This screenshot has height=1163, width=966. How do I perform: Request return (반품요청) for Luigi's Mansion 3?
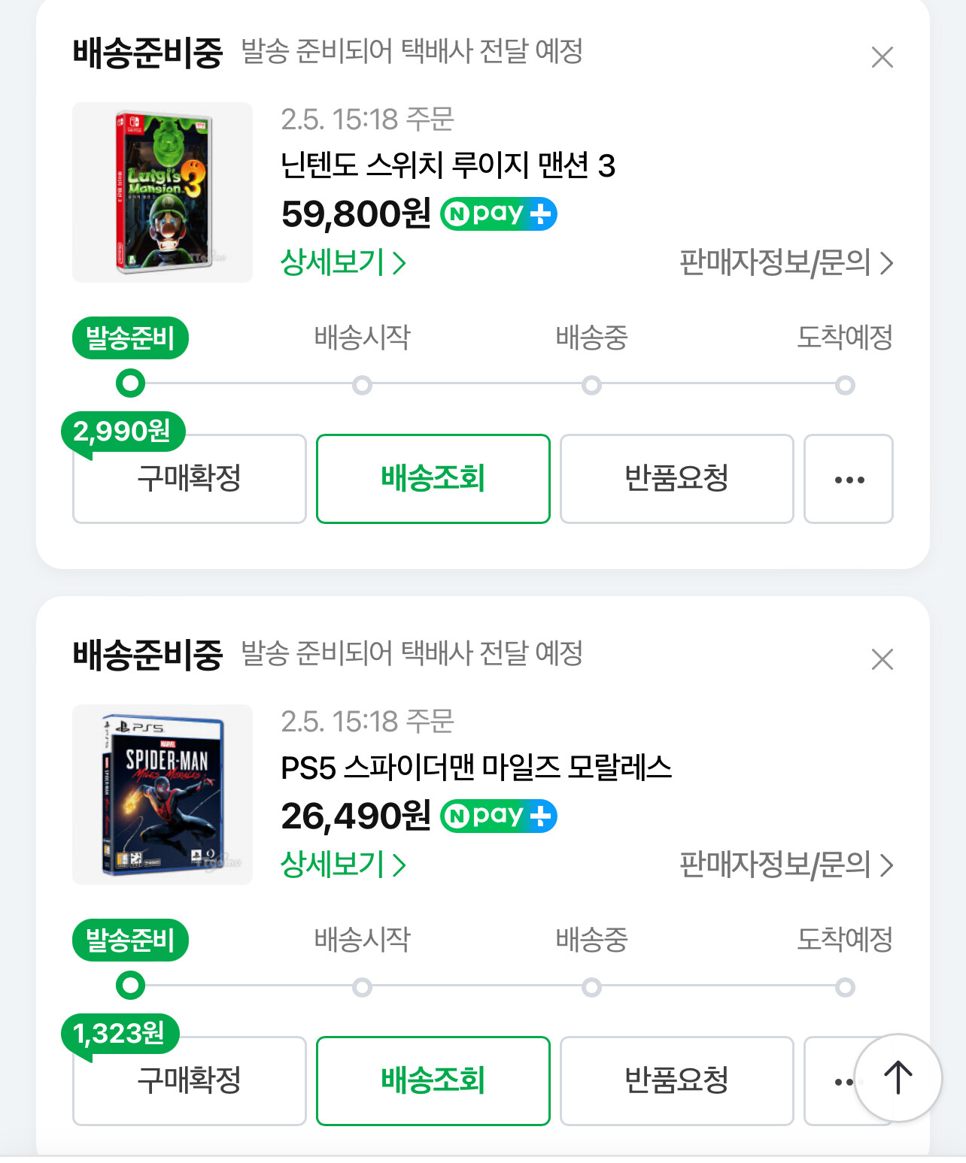676,479
